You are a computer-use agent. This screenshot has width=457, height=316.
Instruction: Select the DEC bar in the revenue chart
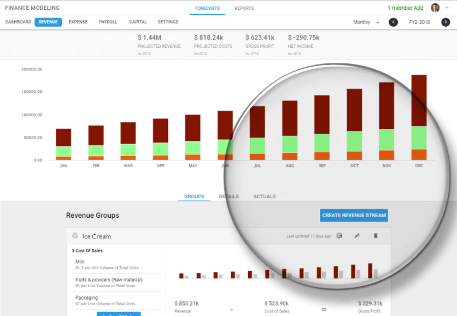(x=419, y=115)
